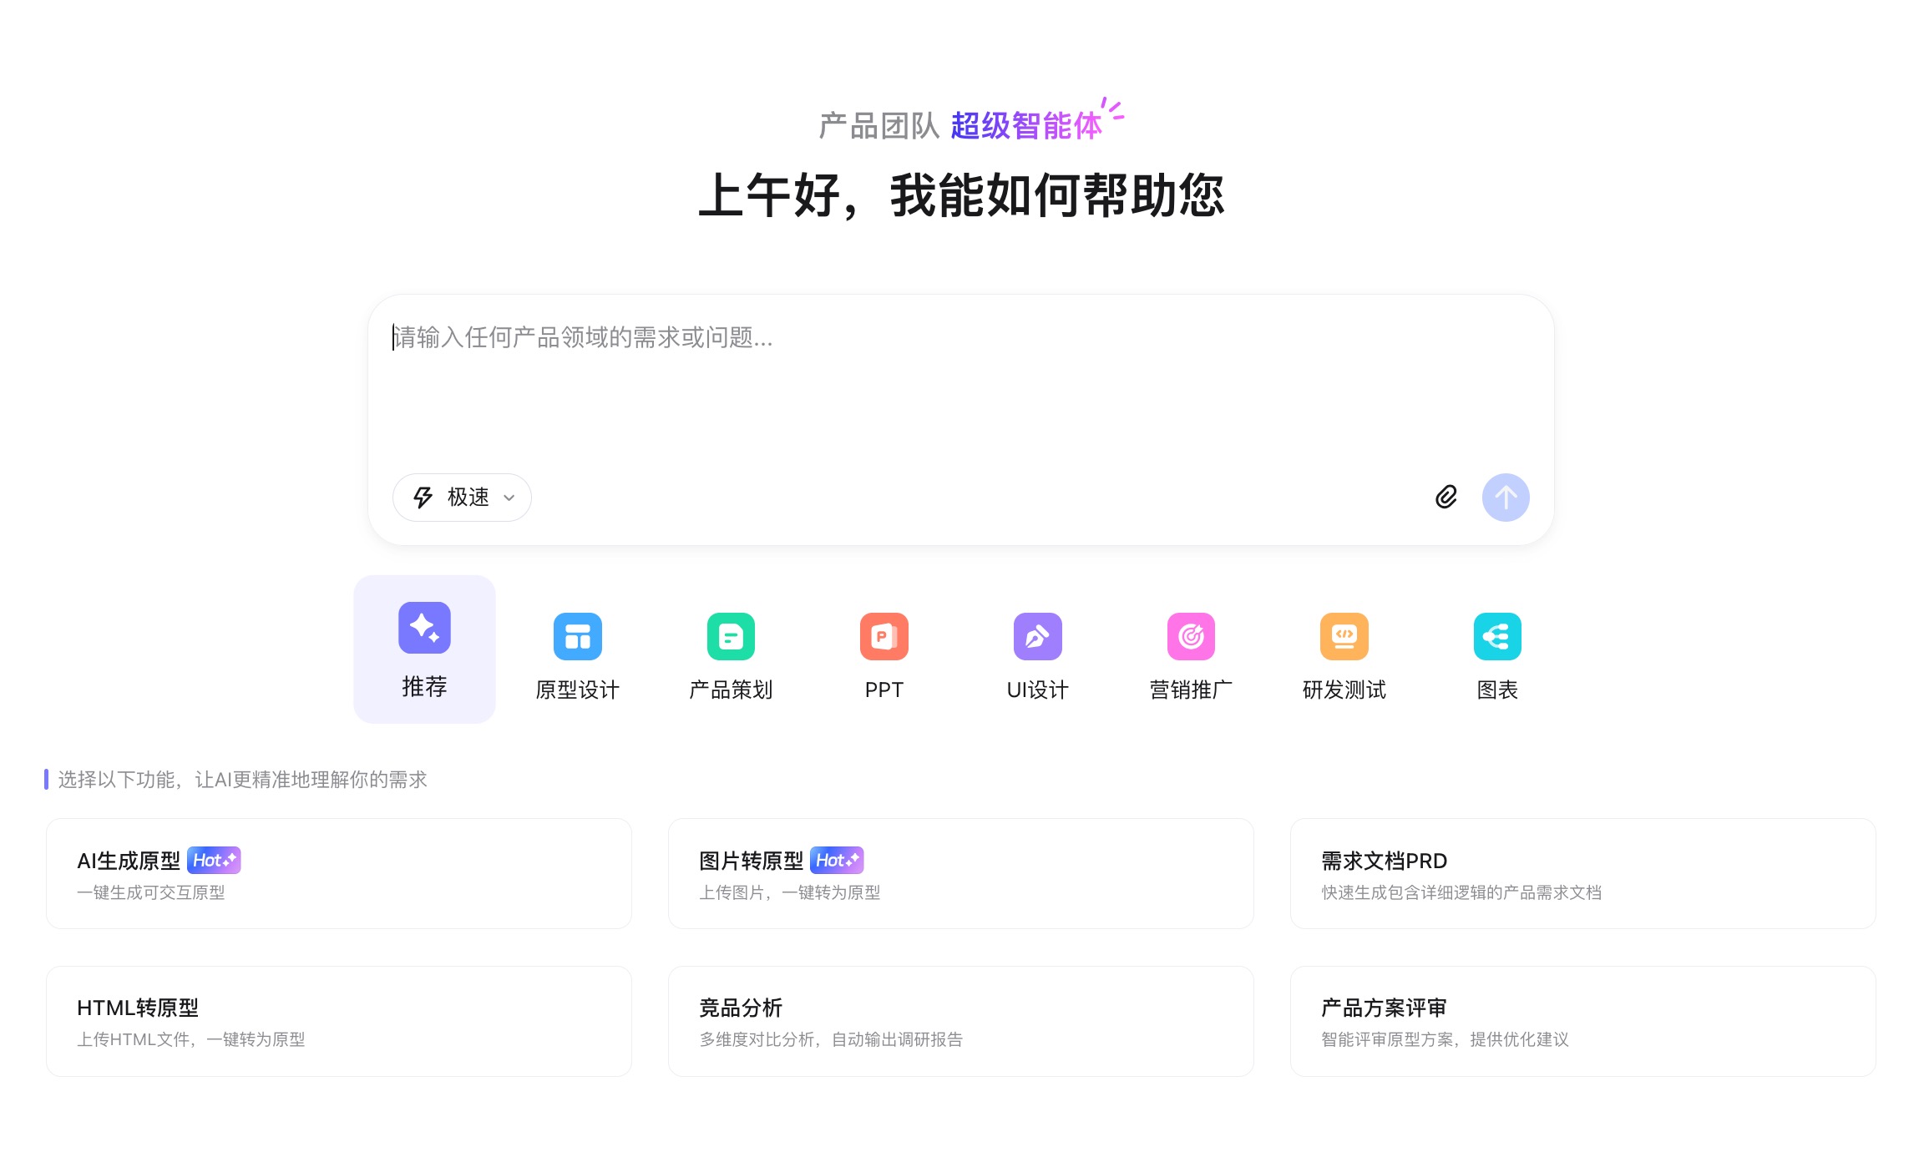
Task: Open the 需求文档PRD feature
Action: pos(1582,873)
